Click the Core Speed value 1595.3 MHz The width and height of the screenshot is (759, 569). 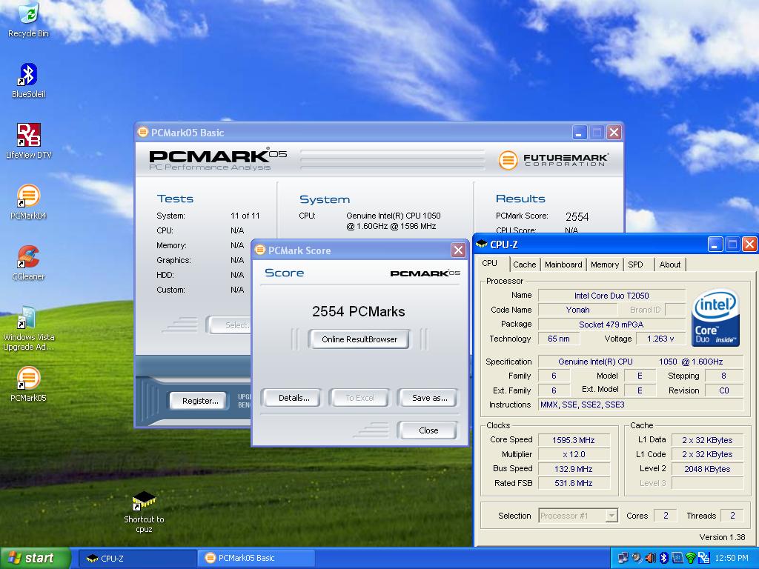pyautogui.click(x=574, y=440)
